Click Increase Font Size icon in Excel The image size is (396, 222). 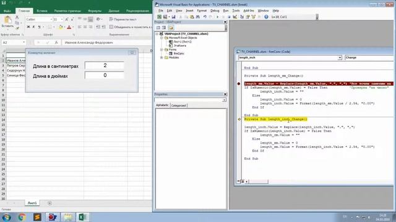pyautogui.click(x=67, y=19)
